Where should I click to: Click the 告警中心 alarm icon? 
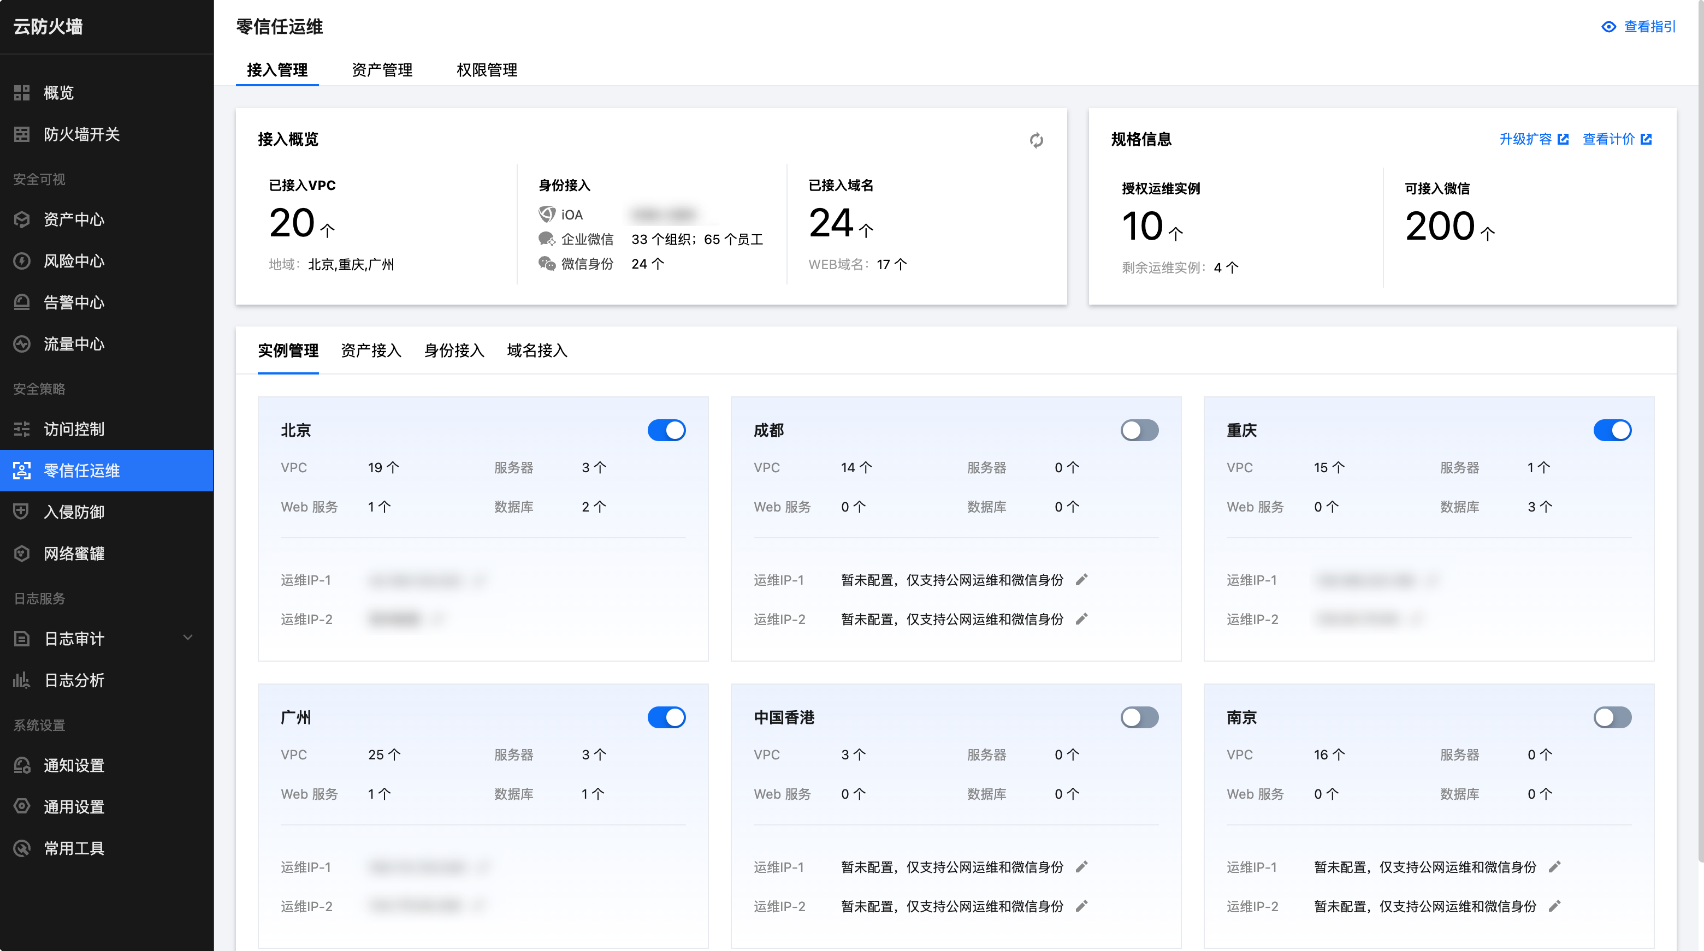(x=22, y=302)
